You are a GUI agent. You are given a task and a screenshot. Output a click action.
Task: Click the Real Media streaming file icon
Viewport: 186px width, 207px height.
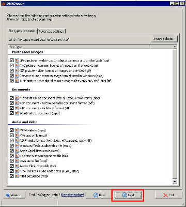tap(17, 156)
